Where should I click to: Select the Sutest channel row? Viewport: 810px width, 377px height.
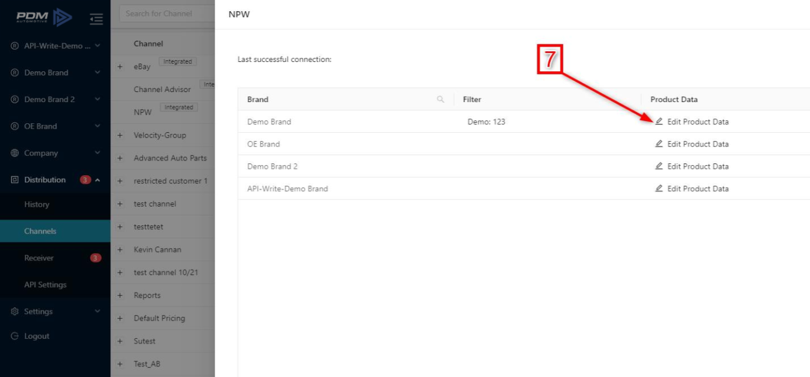163,341
